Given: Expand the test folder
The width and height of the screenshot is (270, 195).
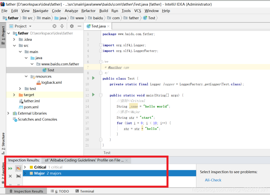Looking at the screenshot, I should point(20,89).
